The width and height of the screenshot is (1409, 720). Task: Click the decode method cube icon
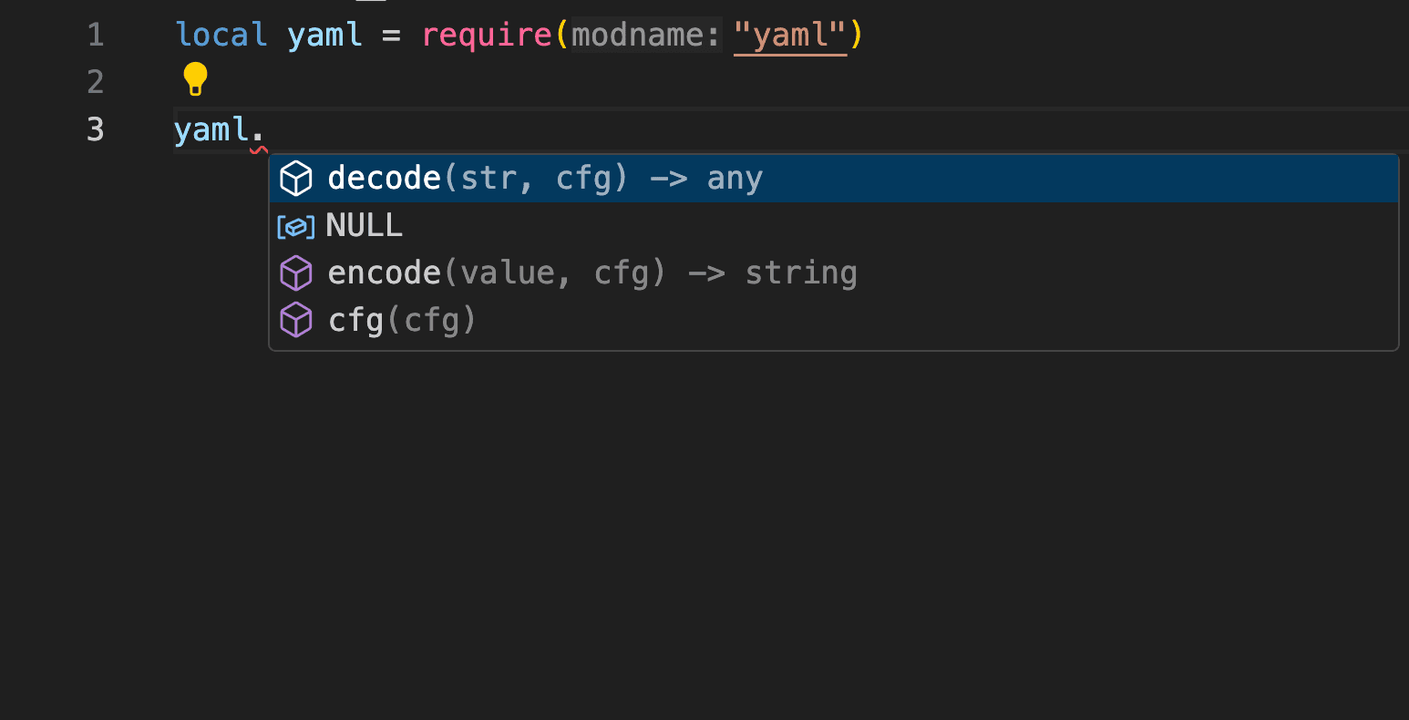[296, 179]
